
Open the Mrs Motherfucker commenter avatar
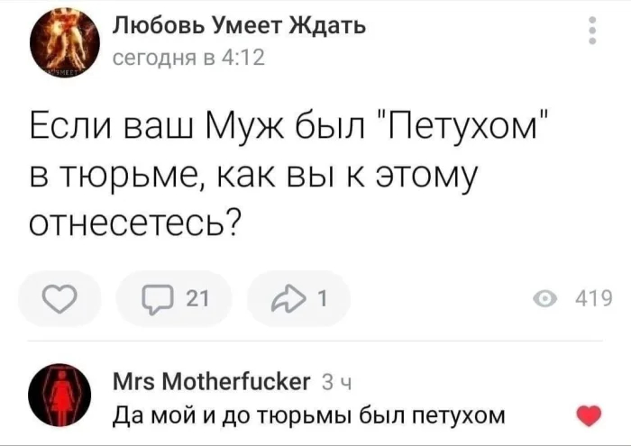(61, 395)
